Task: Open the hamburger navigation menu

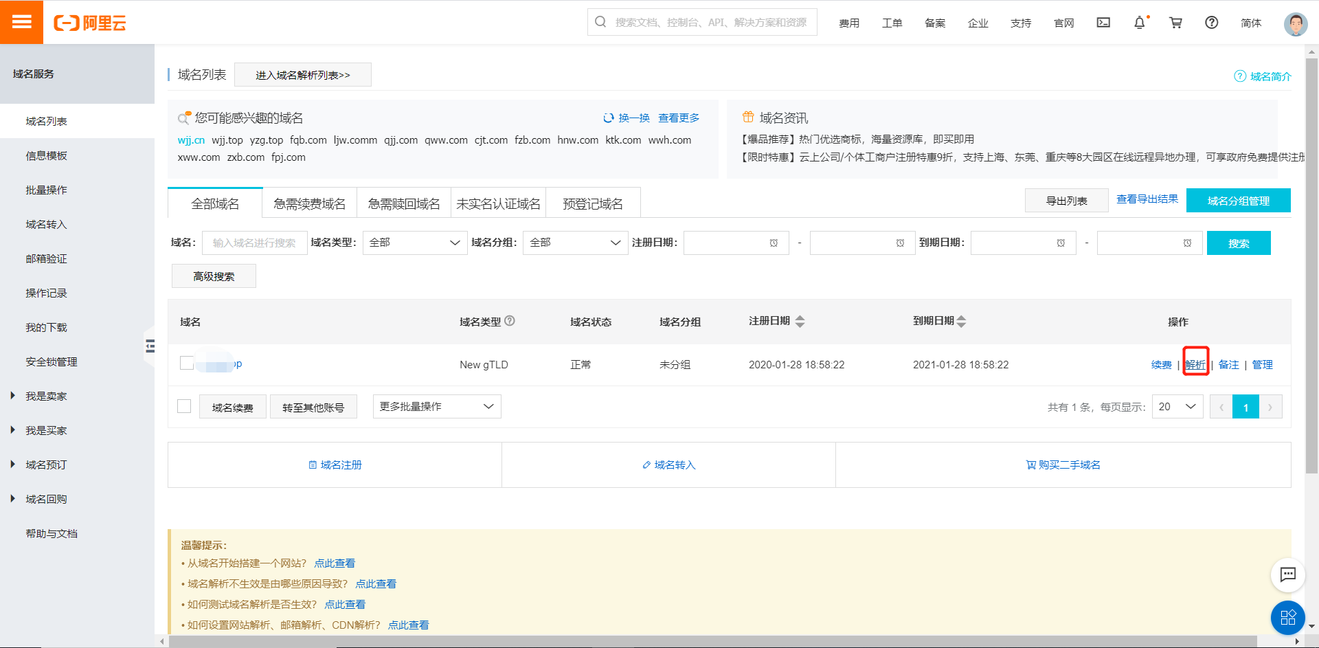Action: [x=21, y=21]
